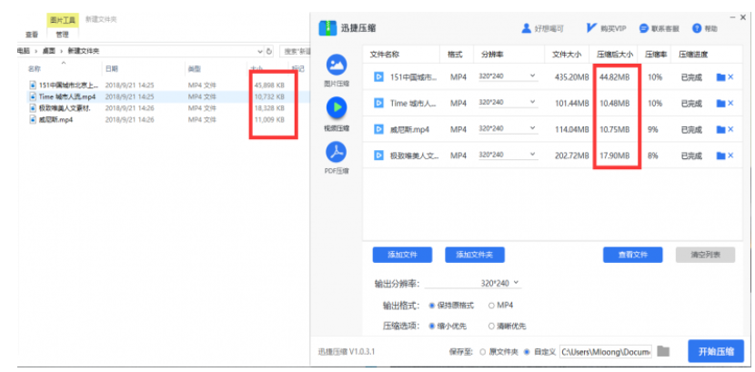Viewport: 755px width, 372px height.
Task: Choose 清晰优先 compression option
Action: (508, 326)
